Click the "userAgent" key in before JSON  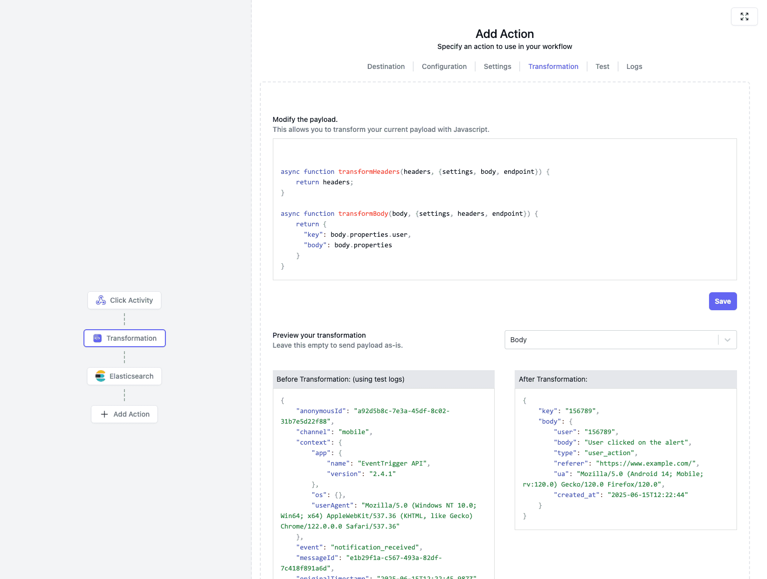click(x=332, y=506)
